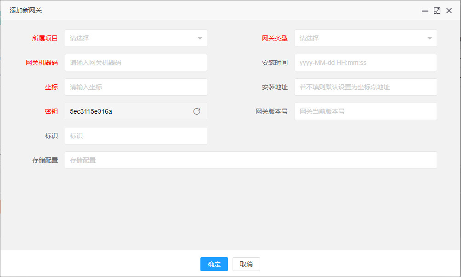
Task: Click the 网关机器码 input field
Action: (x=136, y=63)
